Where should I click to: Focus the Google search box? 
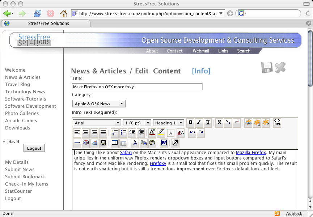click(x=273, y=14)
